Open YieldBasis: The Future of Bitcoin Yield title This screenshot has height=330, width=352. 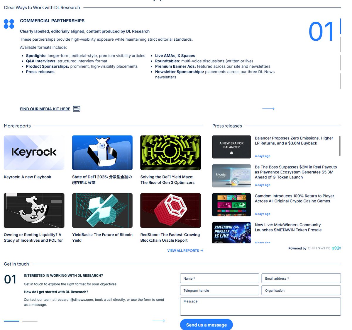(102, 238)
